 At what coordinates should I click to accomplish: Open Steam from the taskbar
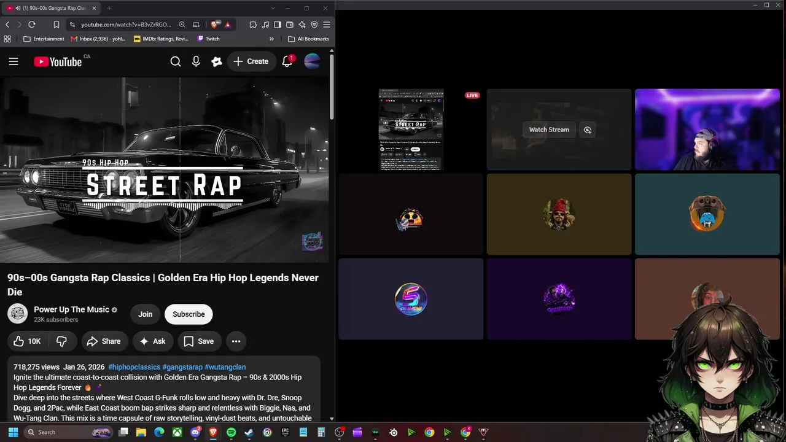click(249, 432)
